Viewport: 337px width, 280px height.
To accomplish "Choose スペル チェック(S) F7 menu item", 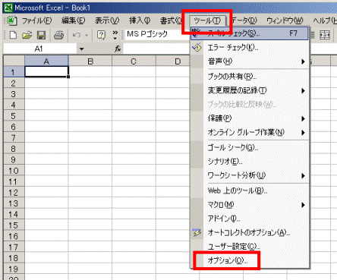I will (x=250, y=33).
